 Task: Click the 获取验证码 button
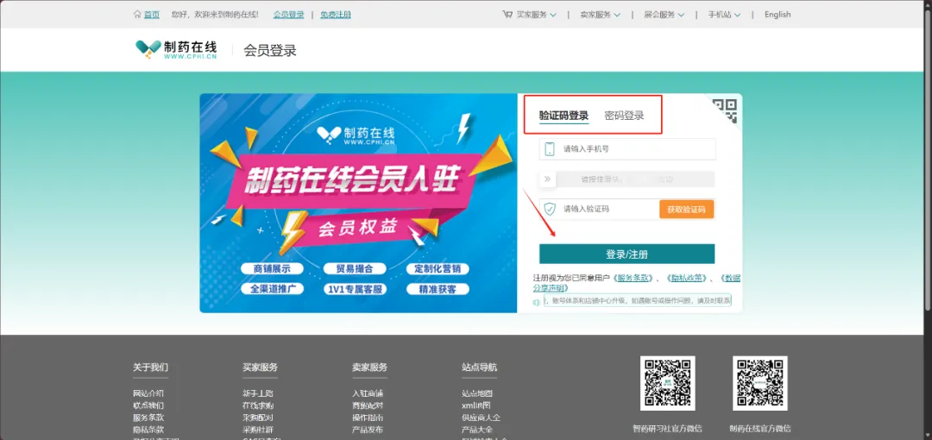(686, 210)
